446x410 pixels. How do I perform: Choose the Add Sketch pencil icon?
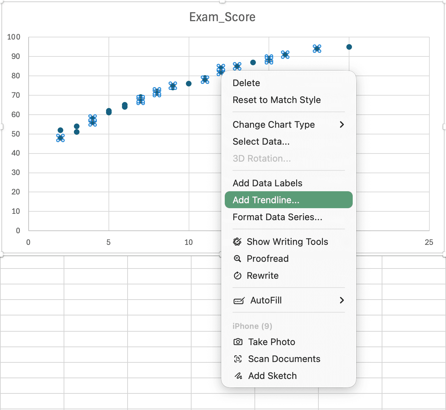point(238,375)
